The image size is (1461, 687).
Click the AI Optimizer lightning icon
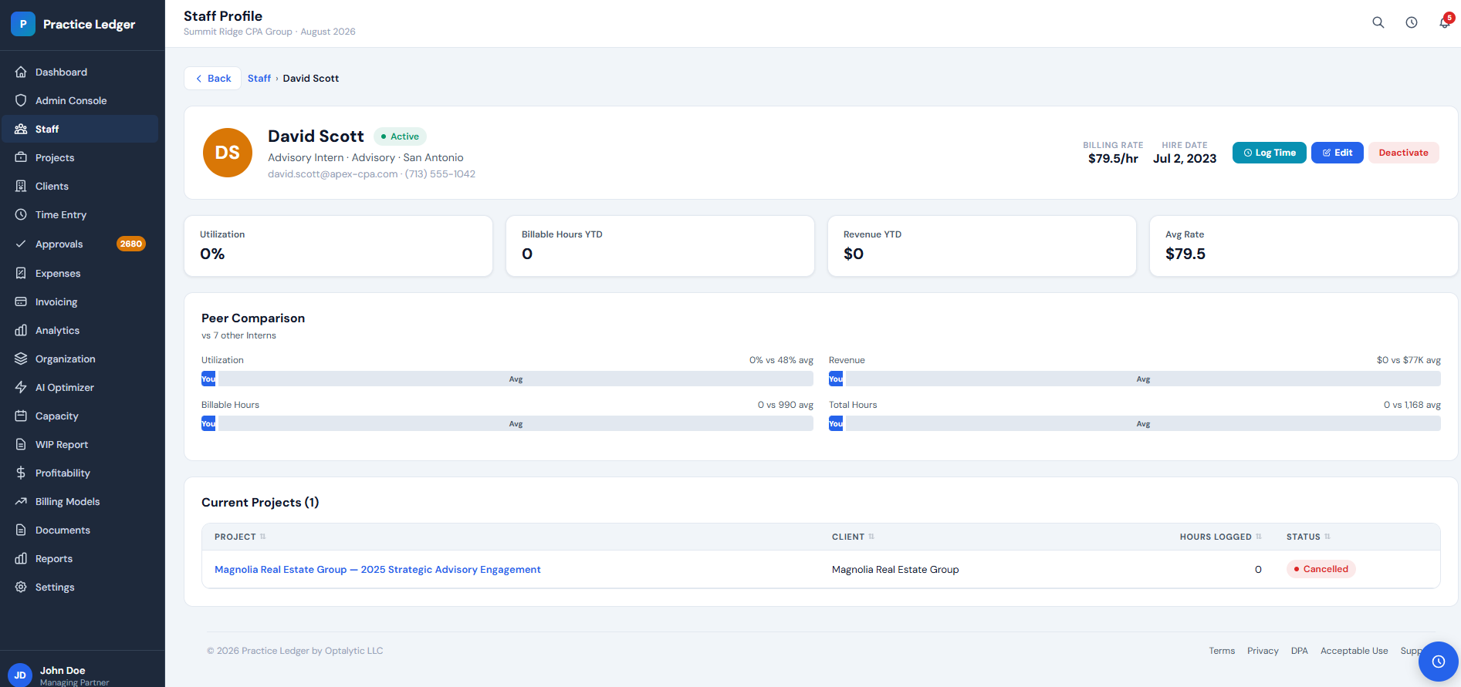coord(21,387)
